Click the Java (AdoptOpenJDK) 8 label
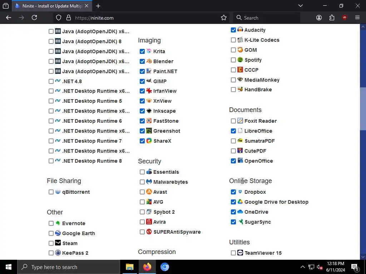 click(x=92, y=41)
